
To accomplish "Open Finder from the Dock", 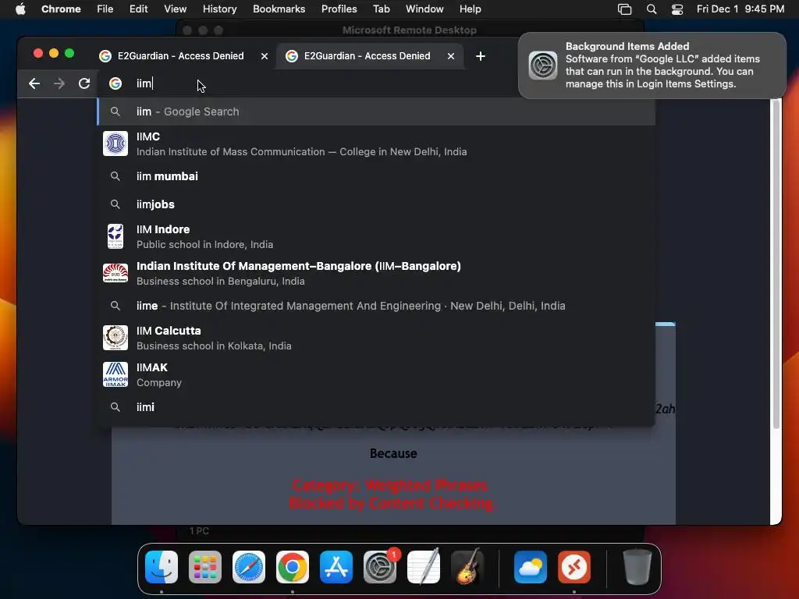I will [x=162, y=567].
